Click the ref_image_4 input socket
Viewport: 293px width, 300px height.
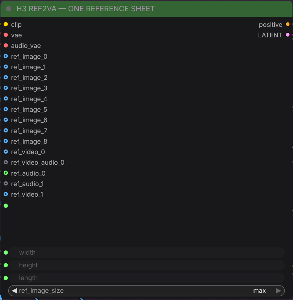[x=6, y=99]
